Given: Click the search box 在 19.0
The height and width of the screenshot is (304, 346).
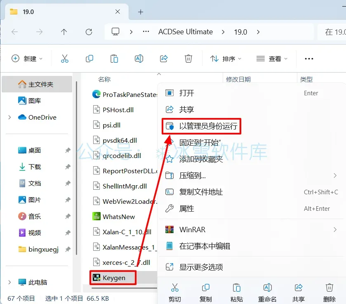Looking at the screenshot, I should (332, 32).
